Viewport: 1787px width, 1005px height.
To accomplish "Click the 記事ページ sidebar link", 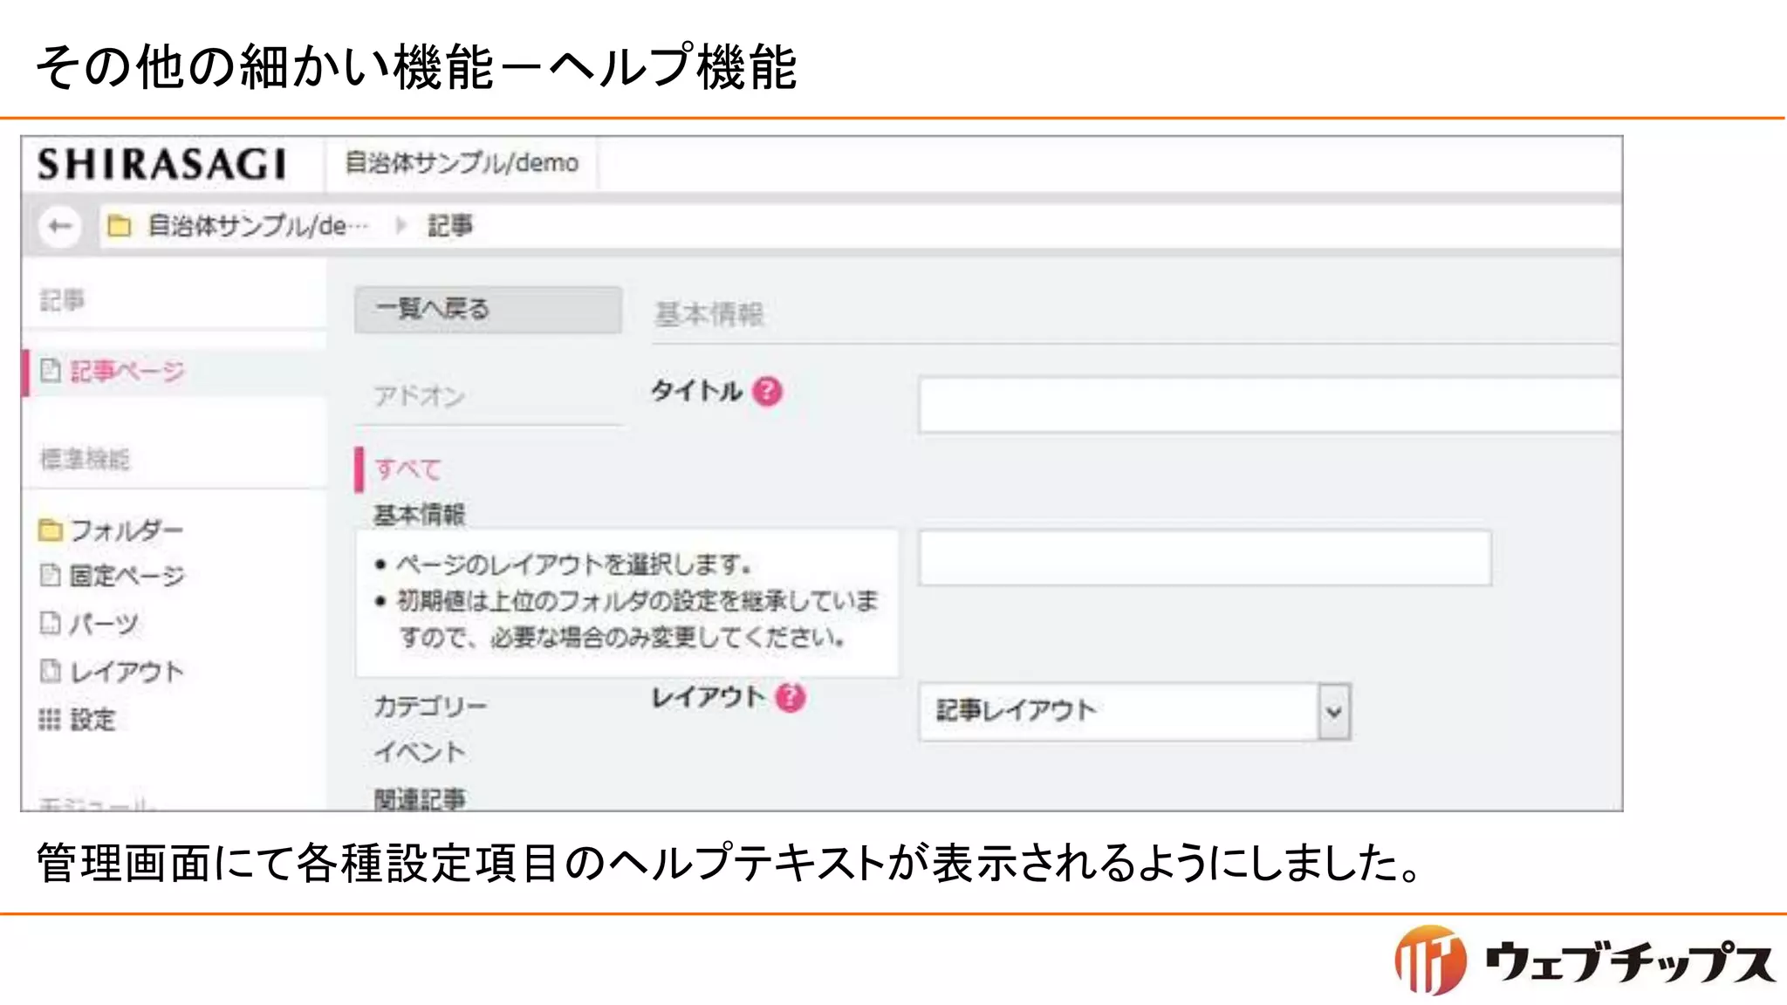I will [x=127, y=372].
